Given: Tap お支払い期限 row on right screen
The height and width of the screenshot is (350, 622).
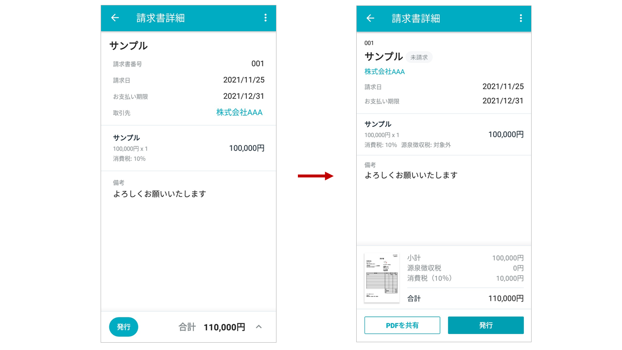Looking at the screenshot, I should pos(444,101).
